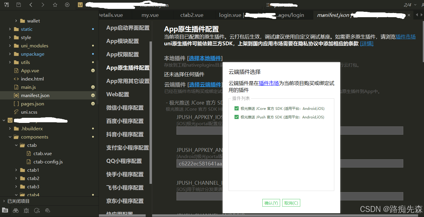The image size is (424, 217).
Task: Expand the uni_modules folder
Action: coord(10,45)
